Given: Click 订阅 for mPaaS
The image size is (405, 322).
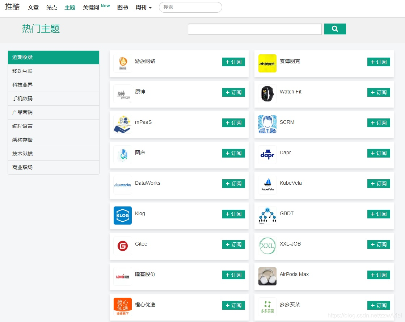Looking at the screenshot, I should (x=233, y=123).
